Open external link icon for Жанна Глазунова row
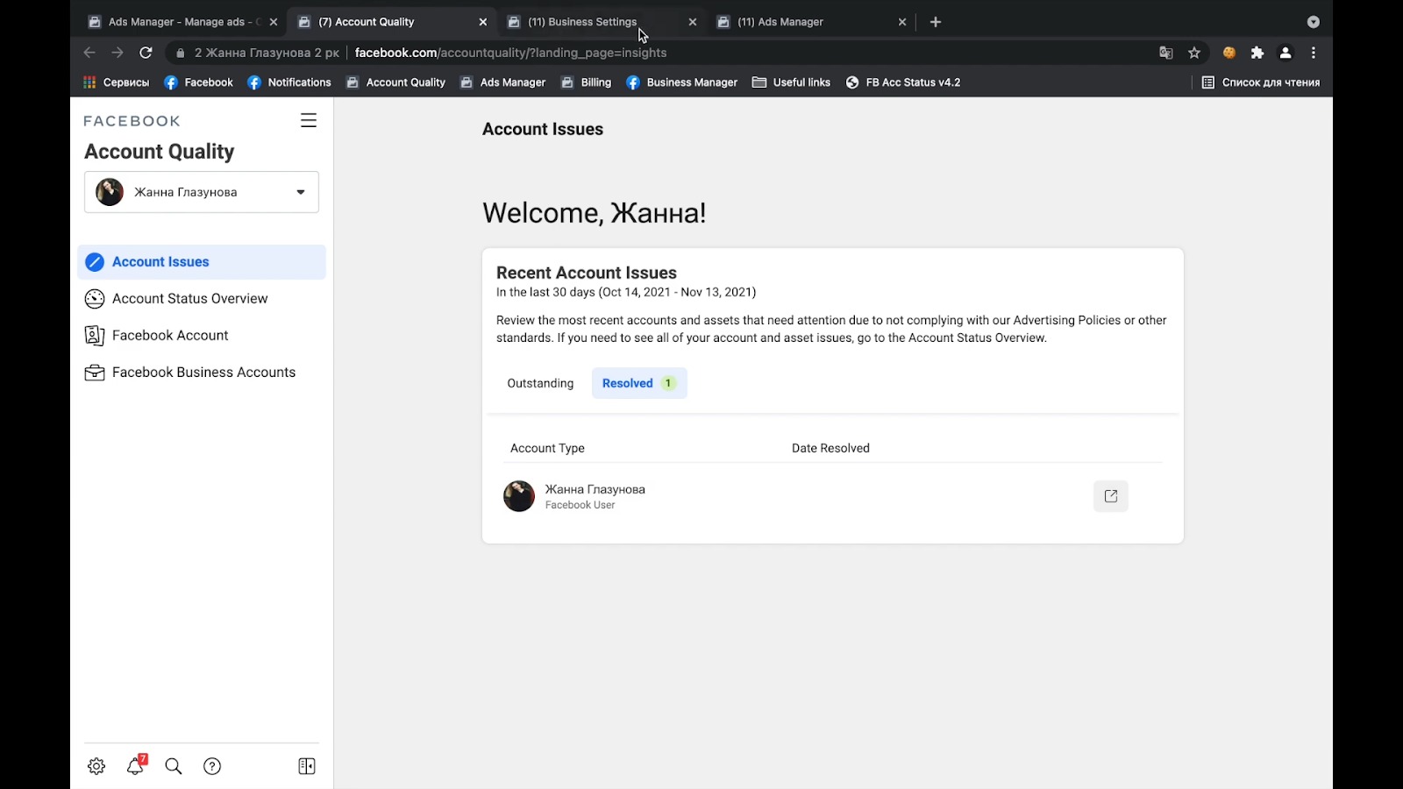This screenshot has height=789, width=1403. [1111, 496]
